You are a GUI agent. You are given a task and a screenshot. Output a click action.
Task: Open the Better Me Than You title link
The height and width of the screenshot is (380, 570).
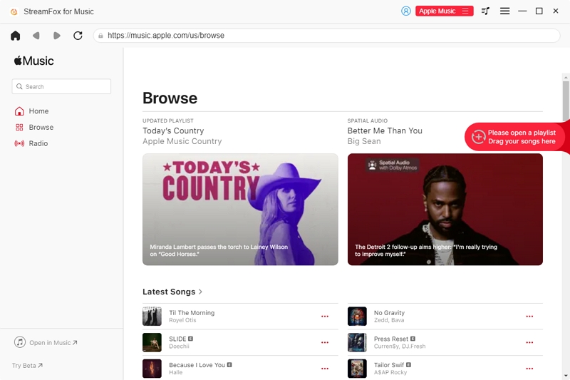click(385, 130)
